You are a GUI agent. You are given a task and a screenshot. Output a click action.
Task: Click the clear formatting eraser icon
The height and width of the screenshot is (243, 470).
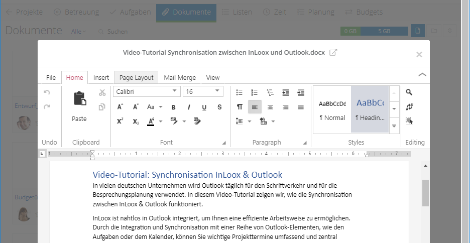pyautogui.click(x=197, y=121)
